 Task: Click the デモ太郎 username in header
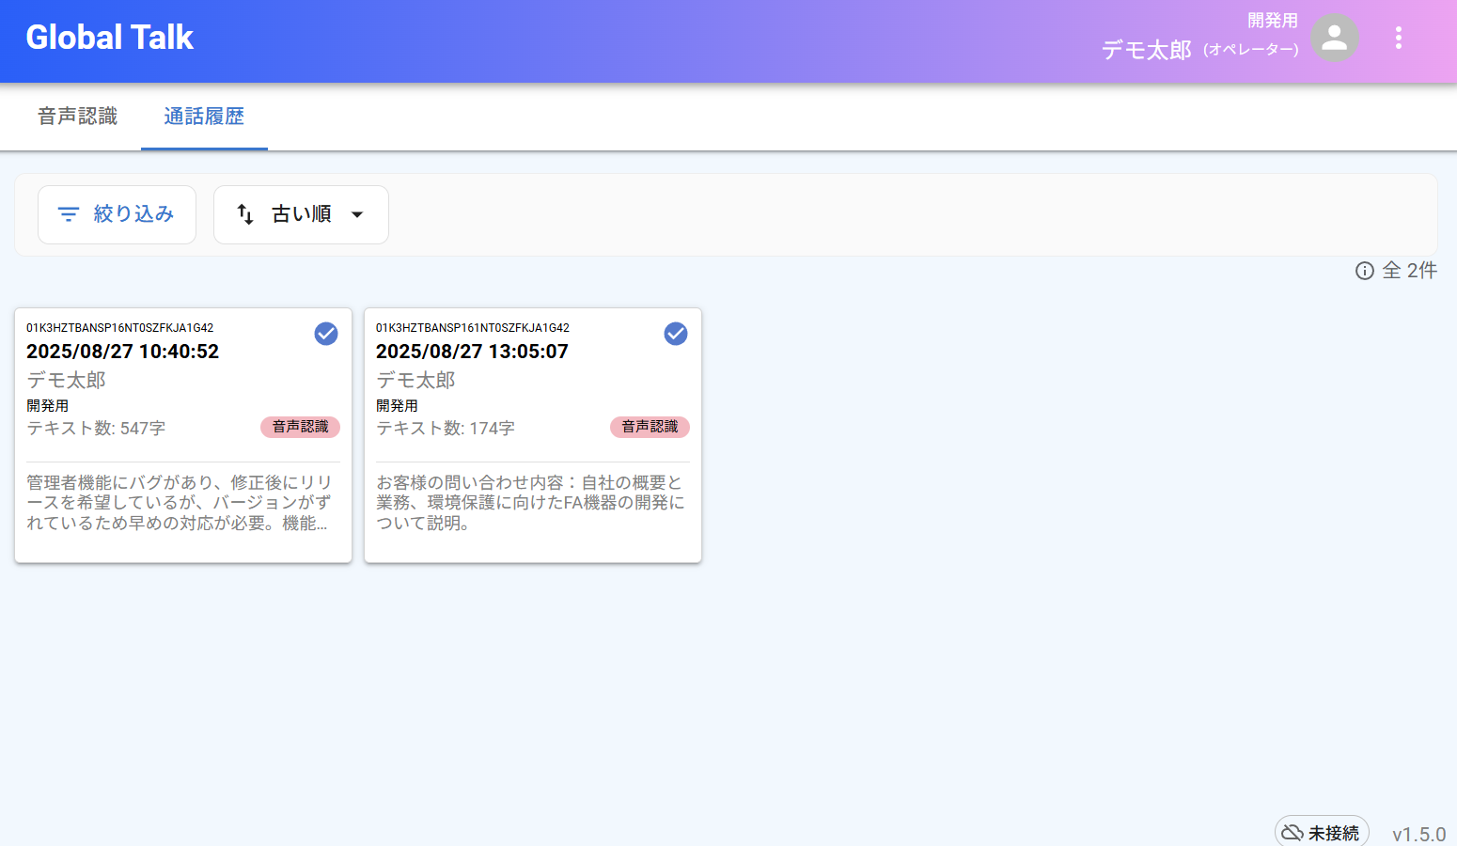1146,50
